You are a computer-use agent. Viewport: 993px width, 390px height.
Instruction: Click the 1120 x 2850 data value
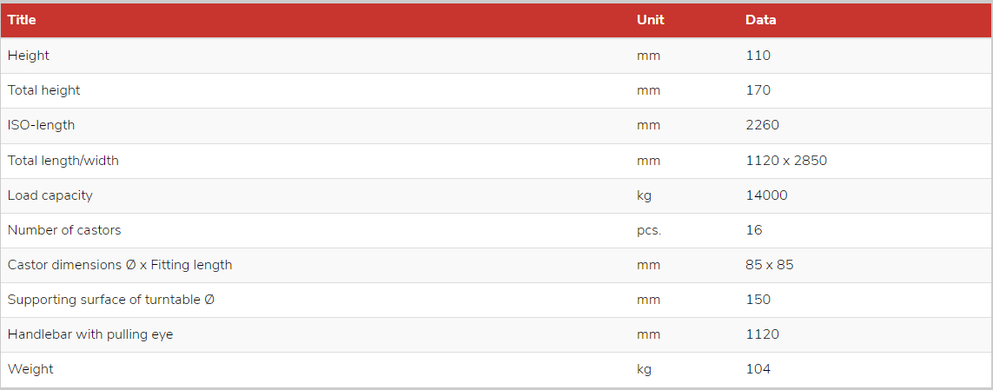point(786,161)
